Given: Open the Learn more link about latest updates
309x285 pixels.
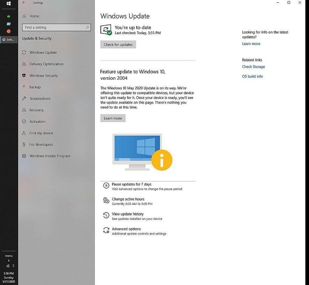Looking at the screenshot, I should (x=251, y=43).
